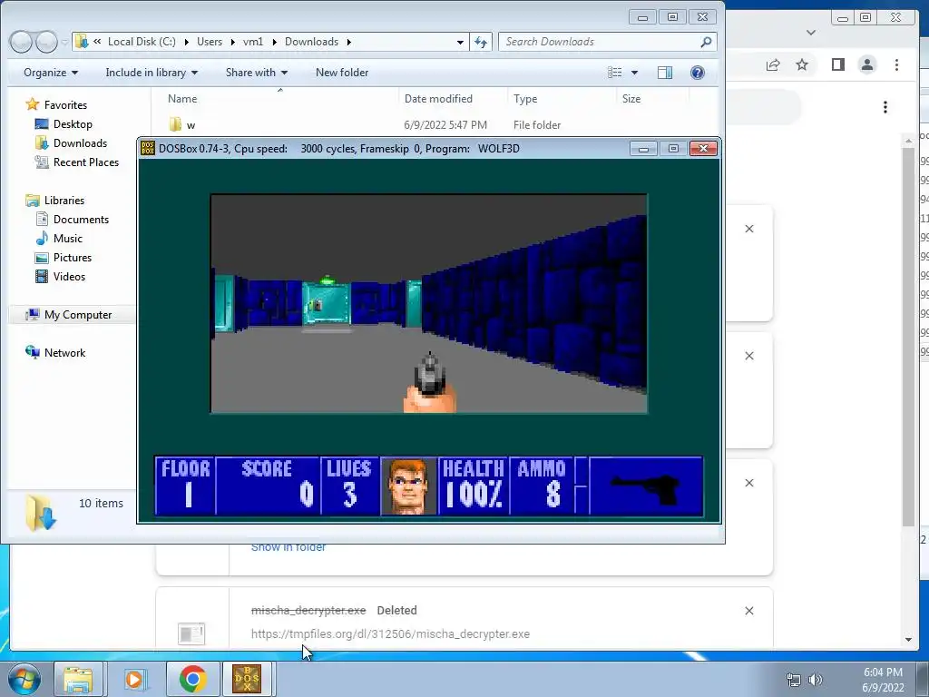
Task: Click the taskbar clock showing 6:04 PM
Action: point(883,680)
